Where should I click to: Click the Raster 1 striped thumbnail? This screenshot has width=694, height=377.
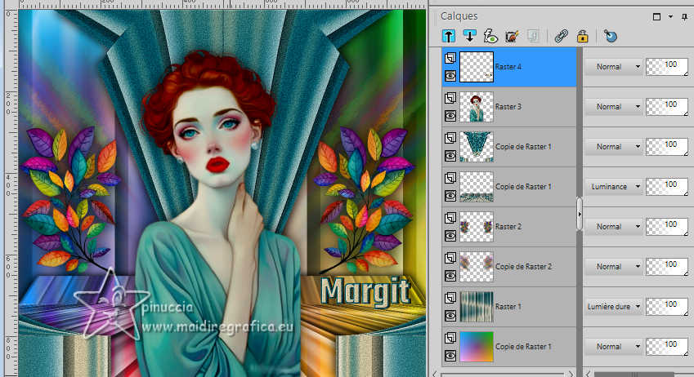[477, 306]
